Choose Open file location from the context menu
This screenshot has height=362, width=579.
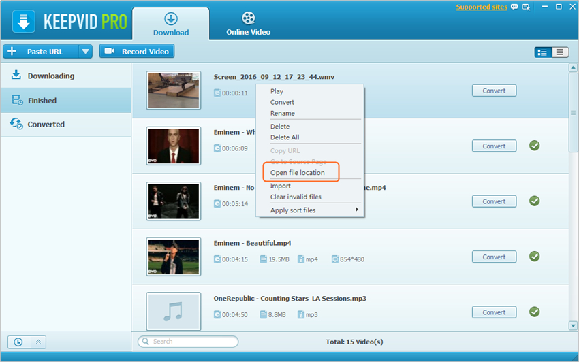pos(297,173)
